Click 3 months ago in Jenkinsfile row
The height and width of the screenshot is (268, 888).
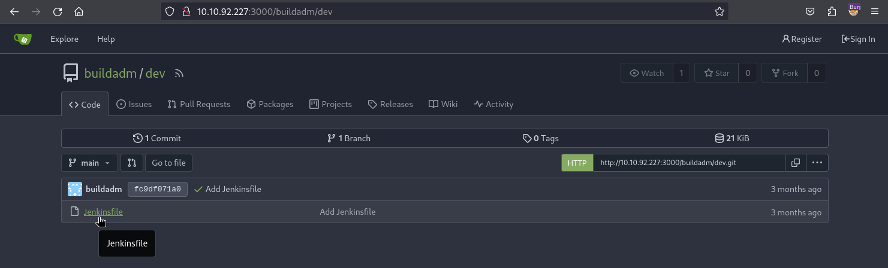click(796, 212)
